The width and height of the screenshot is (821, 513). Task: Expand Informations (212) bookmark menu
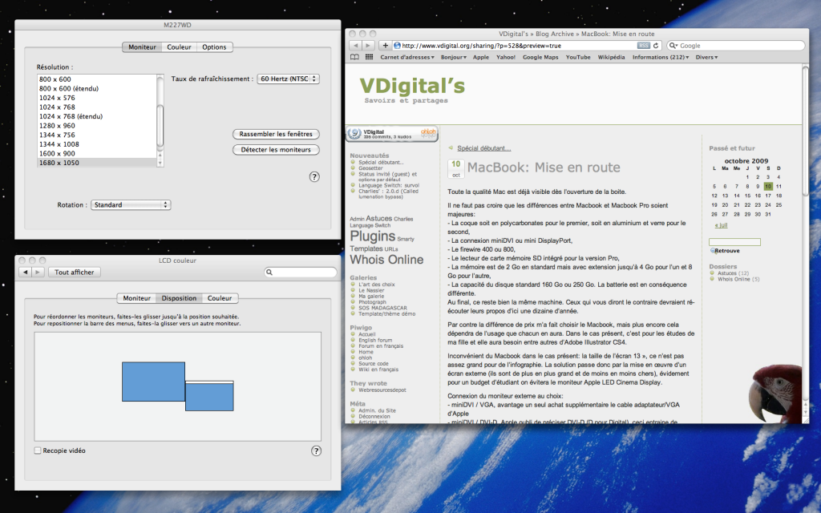coord(661,57)
